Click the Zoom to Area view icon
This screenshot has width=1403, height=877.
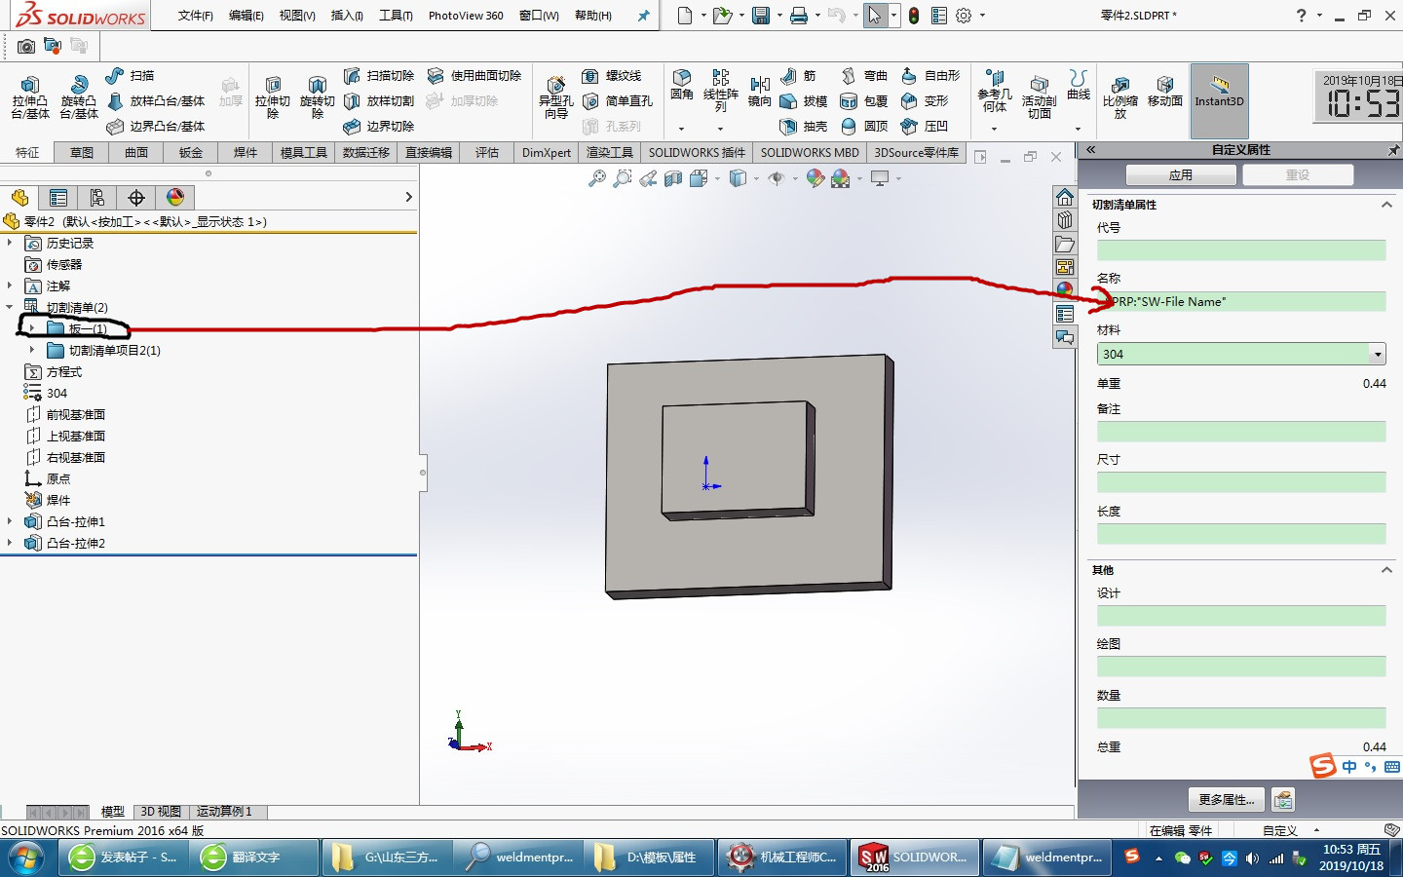(623, 178)
